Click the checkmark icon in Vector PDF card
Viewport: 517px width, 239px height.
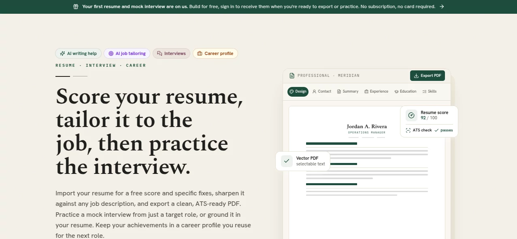pyautogui.click(x=287, y=161)
